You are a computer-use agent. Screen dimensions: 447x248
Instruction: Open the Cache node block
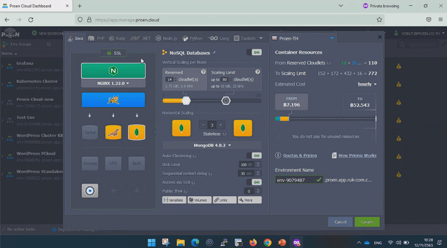(90, 132)
